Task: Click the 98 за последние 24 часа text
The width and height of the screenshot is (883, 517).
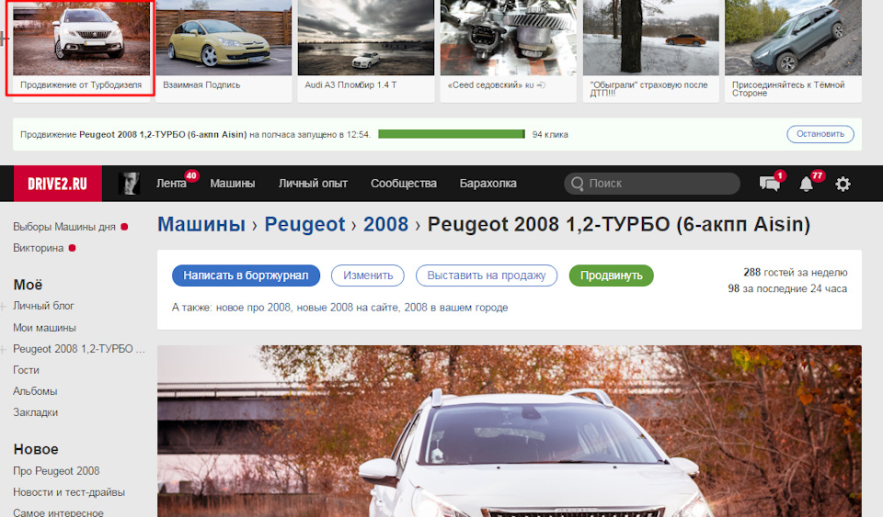Action: [787, 288]
